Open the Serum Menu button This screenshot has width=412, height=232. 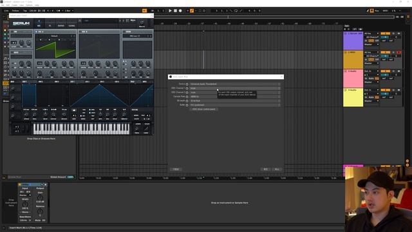pos(133,20)
